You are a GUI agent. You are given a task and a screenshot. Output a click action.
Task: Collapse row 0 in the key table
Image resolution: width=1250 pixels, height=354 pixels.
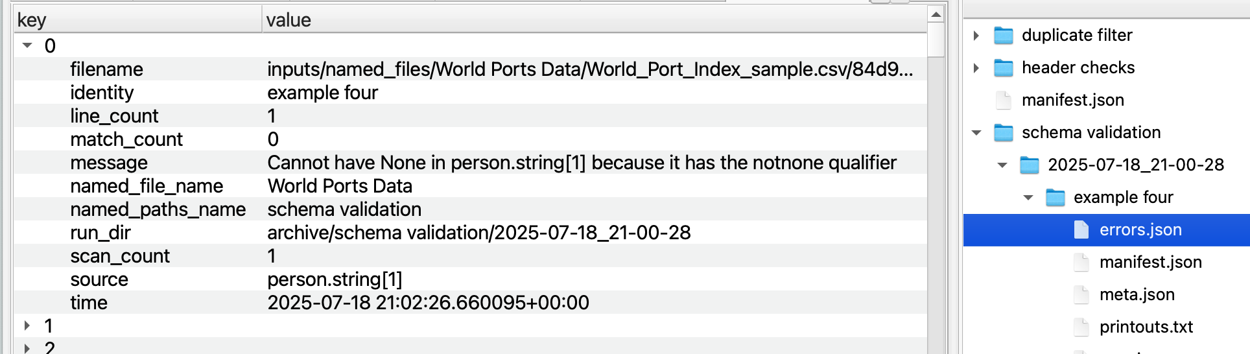tap(27, 45)
